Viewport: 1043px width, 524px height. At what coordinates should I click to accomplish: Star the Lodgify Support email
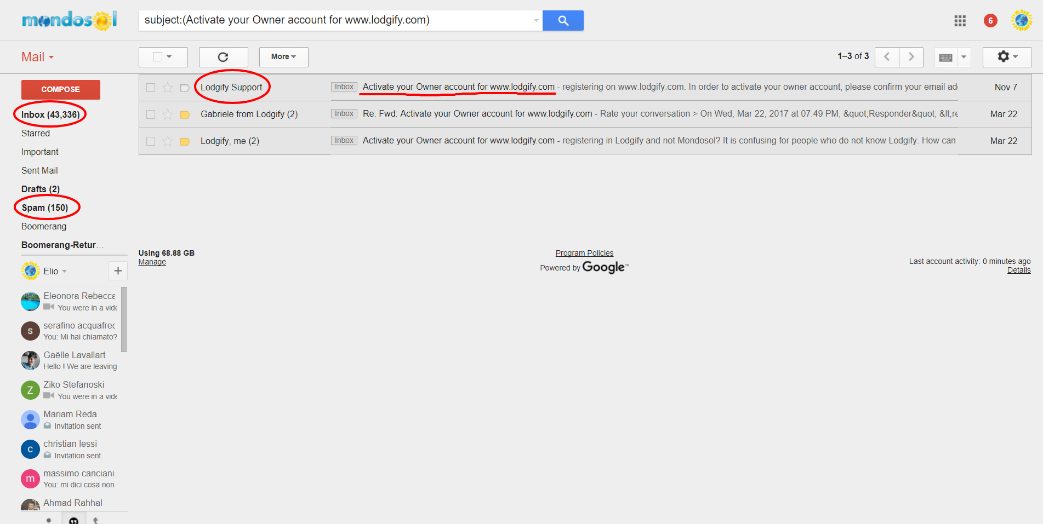coord(168,88)
